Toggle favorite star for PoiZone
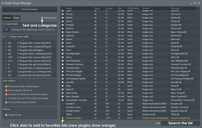 tap(63, 28)
